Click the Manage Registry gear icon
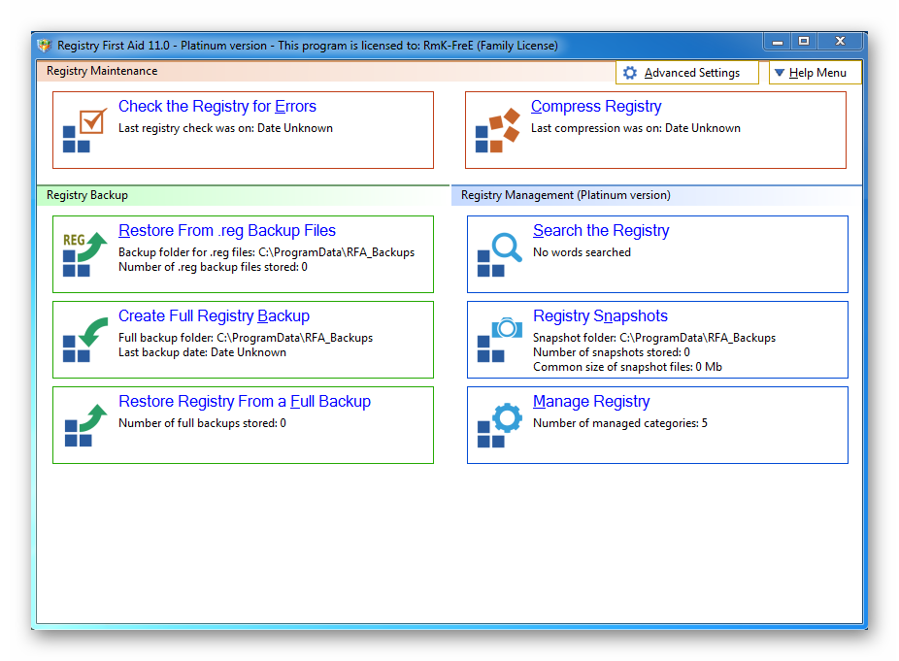 [499, 425]
